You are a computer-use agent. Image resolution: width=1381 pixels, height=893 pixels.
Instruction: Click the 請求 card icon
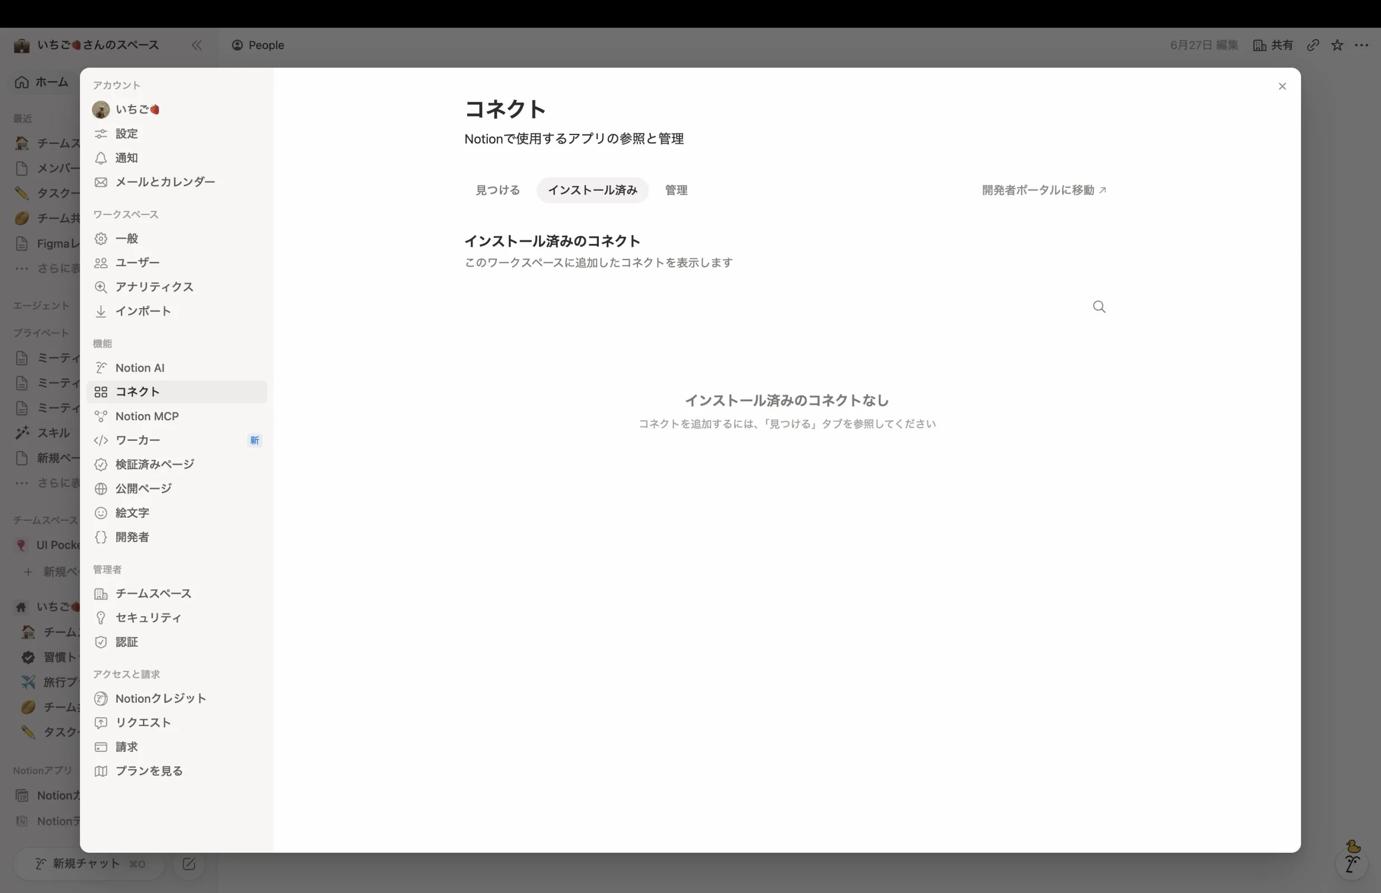click(101, 747)
